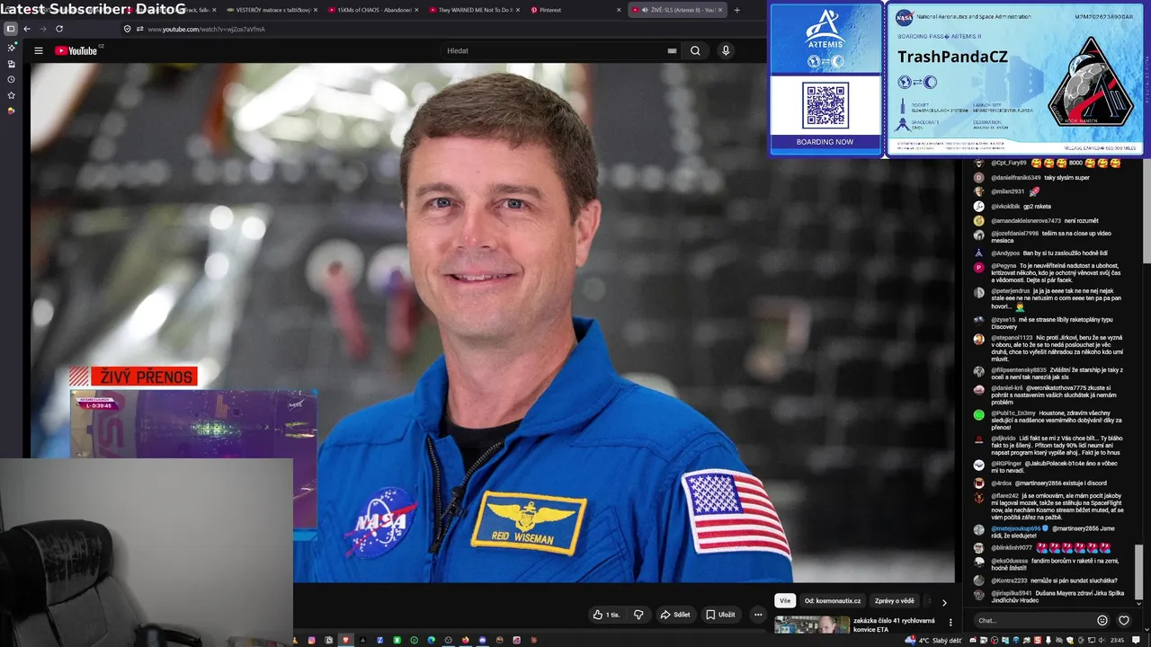This screenshot has height=647, width=1151.
Task: Open the history clock sidebar icon
Action: [x=11, y=79]
